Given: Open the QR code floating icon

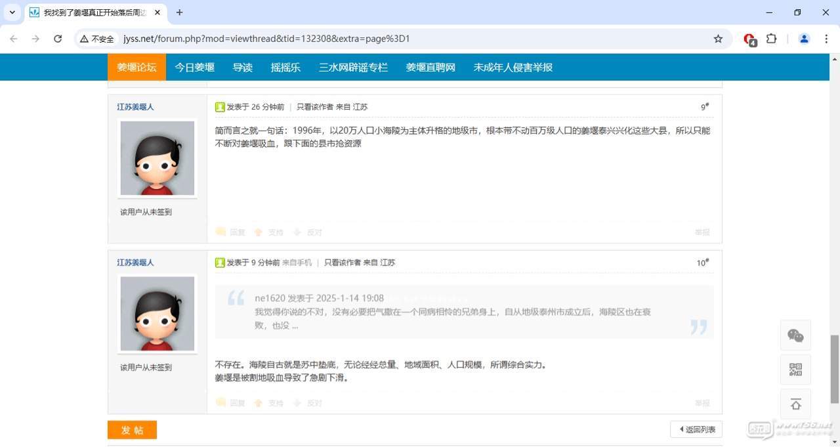Looking at the screenshot, I should pos(795,370).
